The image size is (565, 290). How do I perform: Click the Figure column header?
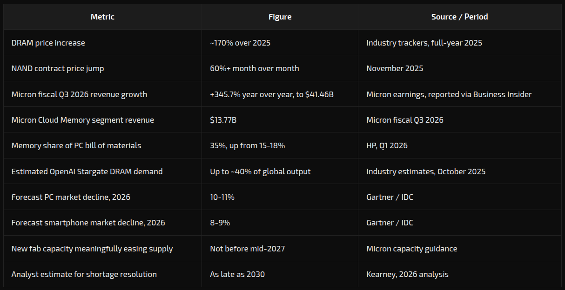coord(280,17)
